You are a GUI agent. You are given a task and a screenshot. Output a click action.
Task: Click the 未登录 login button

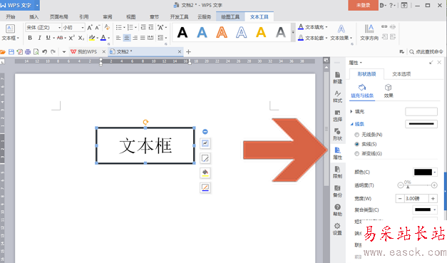point(363,5)
